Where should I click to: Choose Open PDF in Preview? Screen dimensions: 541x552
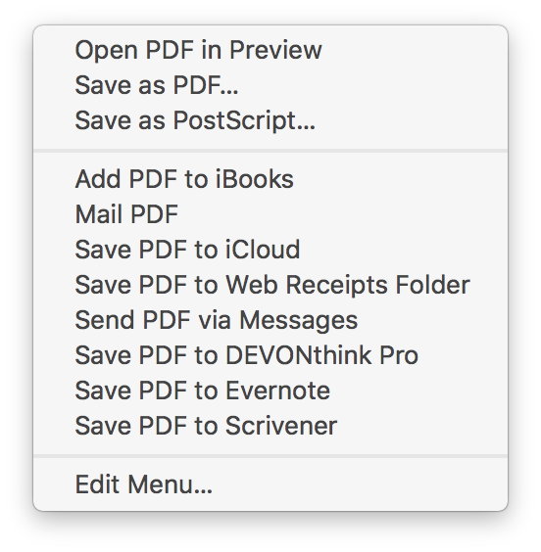(270, 50)
